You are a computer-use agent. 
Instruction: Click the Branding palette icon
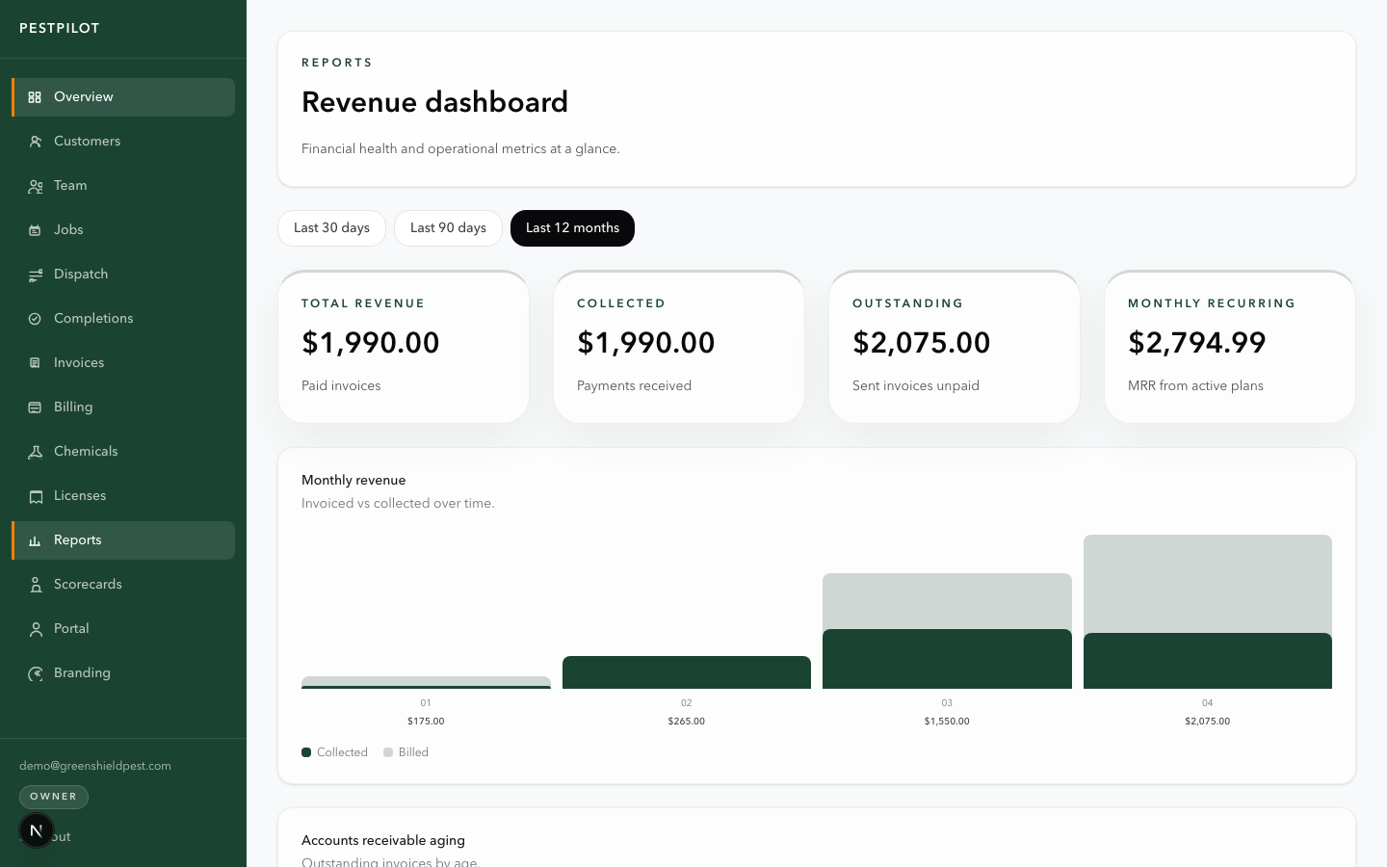(35, 673)
